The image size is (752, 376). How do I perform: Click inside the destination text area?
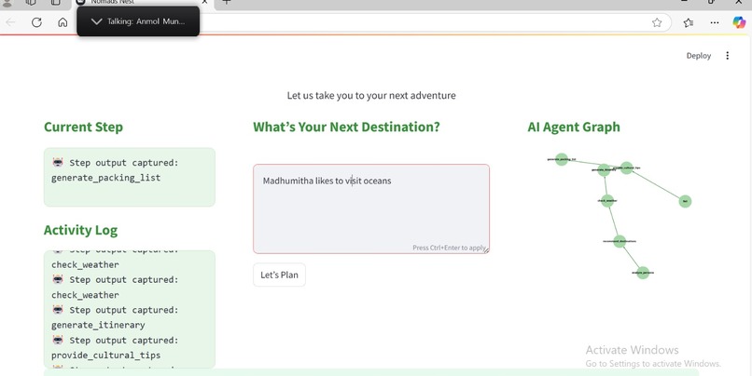[371, 209]
